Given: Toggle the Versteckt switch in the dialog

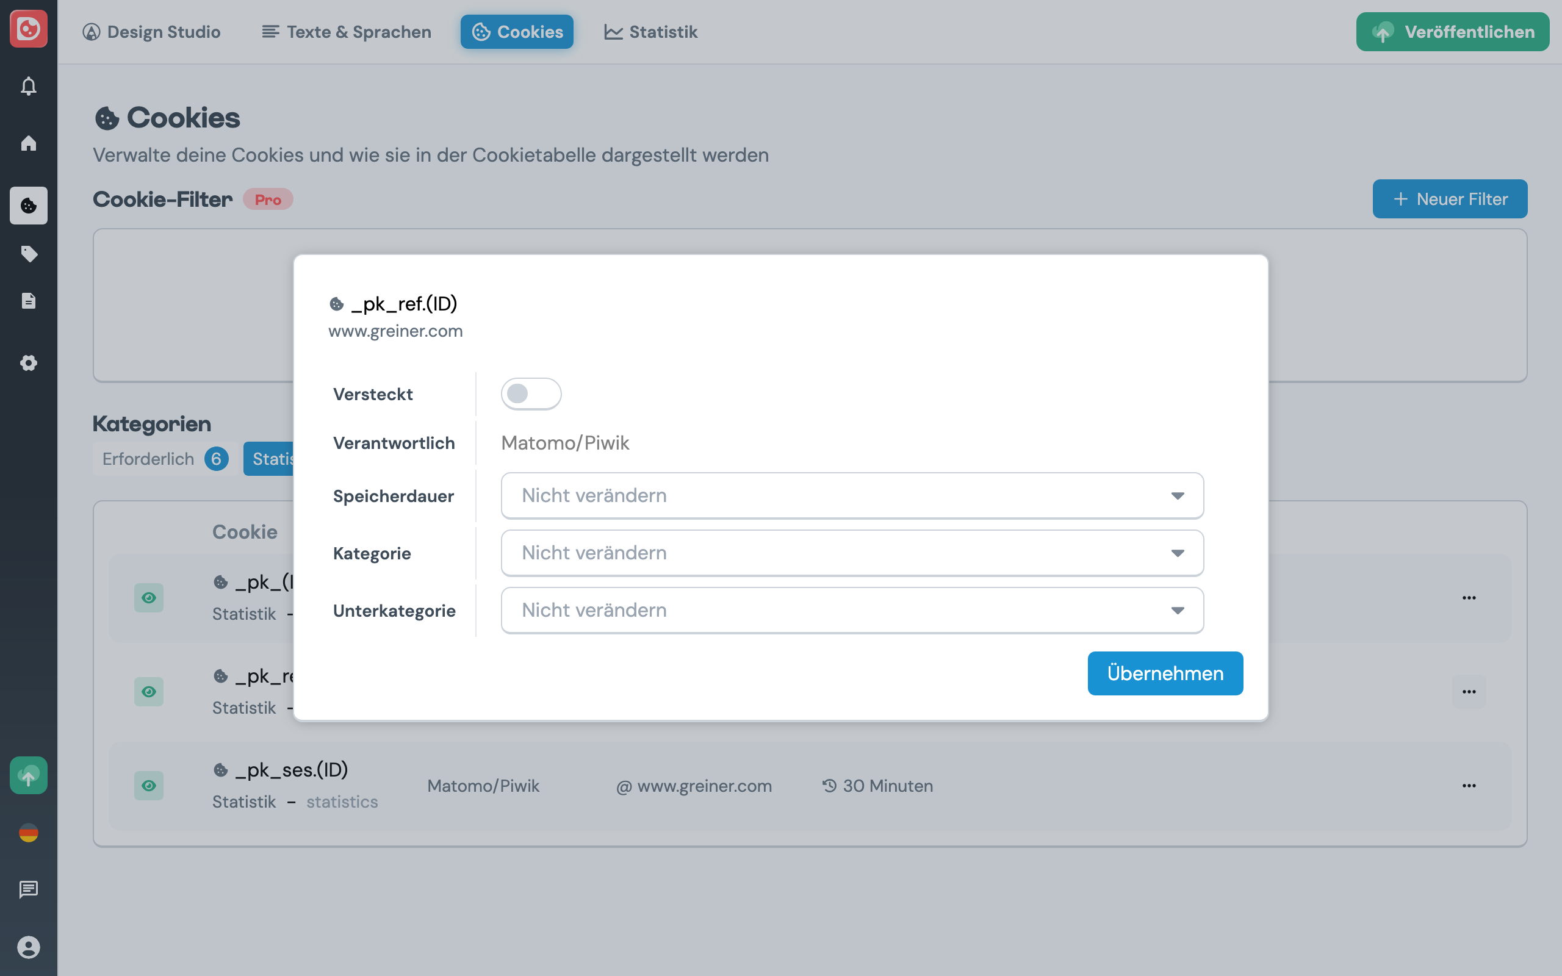Looking at the screenshot, I should click(x=531, y=393).
